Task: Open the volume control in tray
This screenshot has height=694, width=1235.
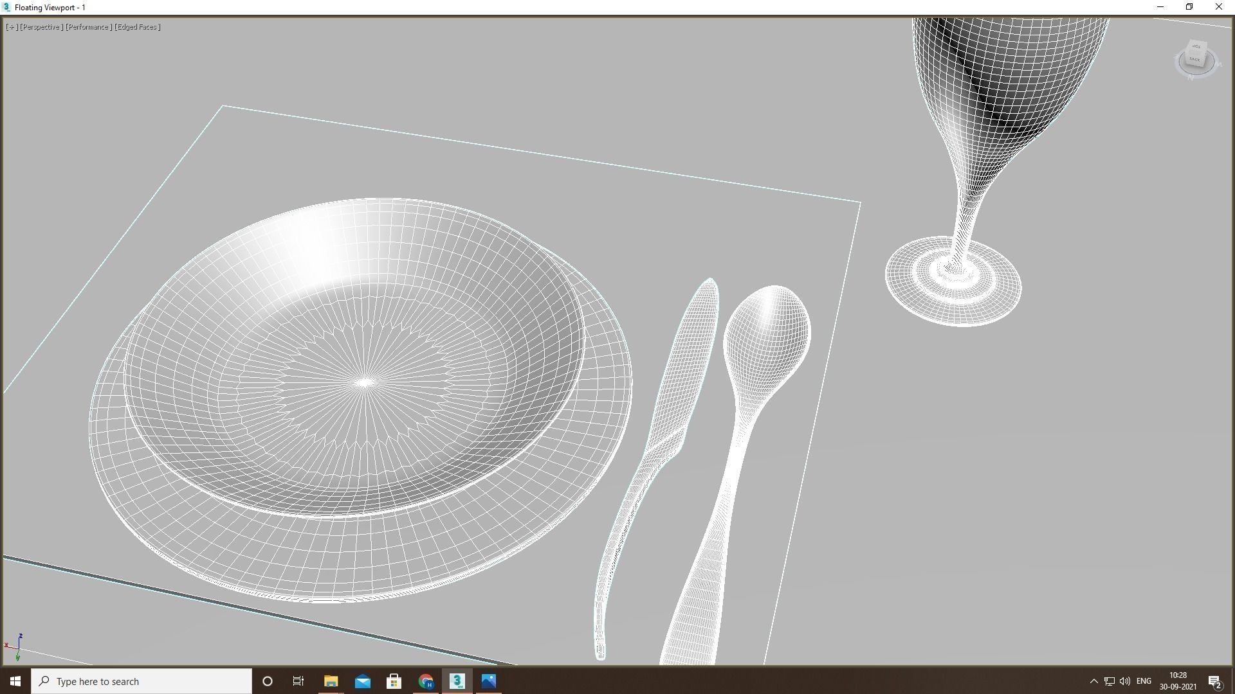Action: pyautogui.click(x=1125, y=681)
